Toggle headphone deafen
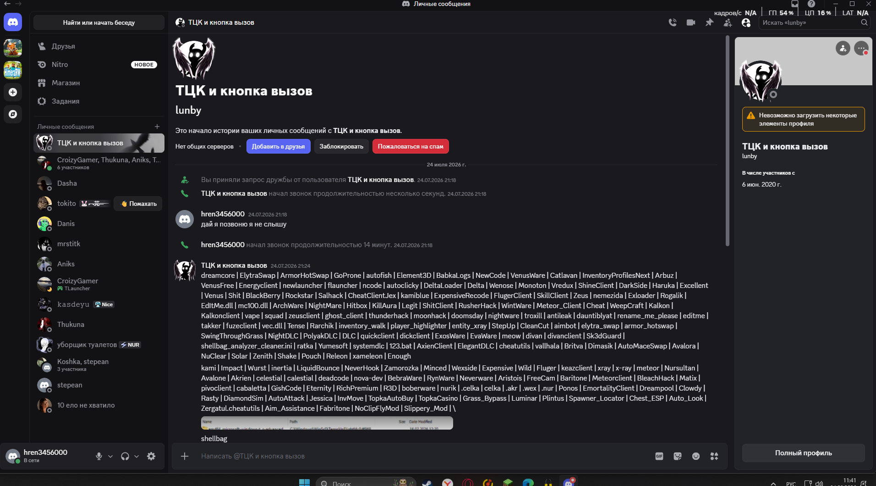The height and width of the screenshot is (486, 876). [125, 456]
